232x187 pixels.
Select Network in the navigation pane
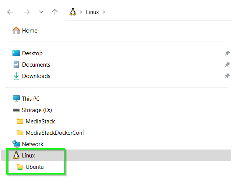[32, 144]
